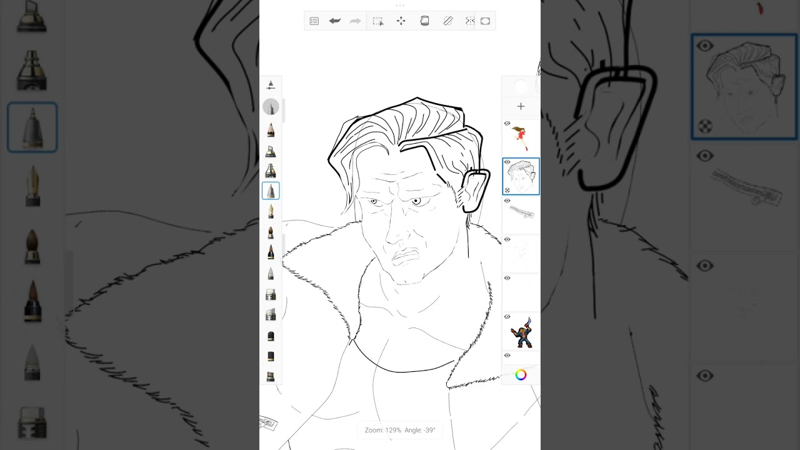800x450 pixels.
Task: Redo the undone stroke
Action: (x=355, y=21)
